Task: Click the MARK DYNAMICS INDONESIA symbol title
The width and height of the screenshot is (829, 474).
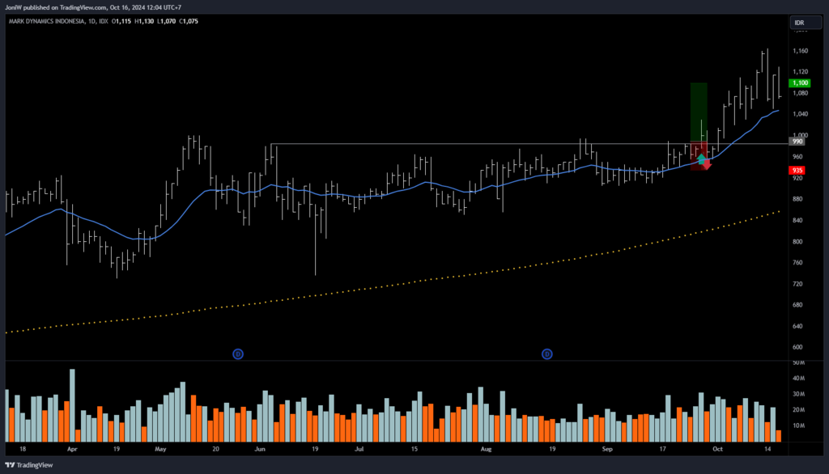Action: [47, 20]
